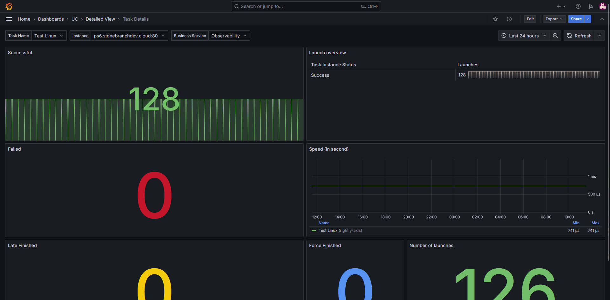Expand the Task Name dropdown
Viewport: 610px width, 300px height.
(49, 36)
